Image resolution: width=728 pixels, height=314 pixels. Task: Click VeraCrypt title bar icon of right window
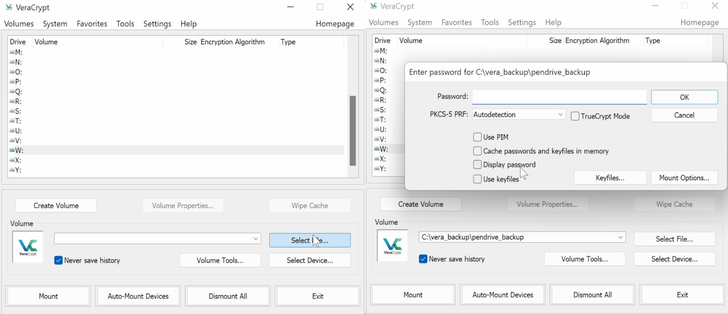pyautogui.click(x=374, y=6)
